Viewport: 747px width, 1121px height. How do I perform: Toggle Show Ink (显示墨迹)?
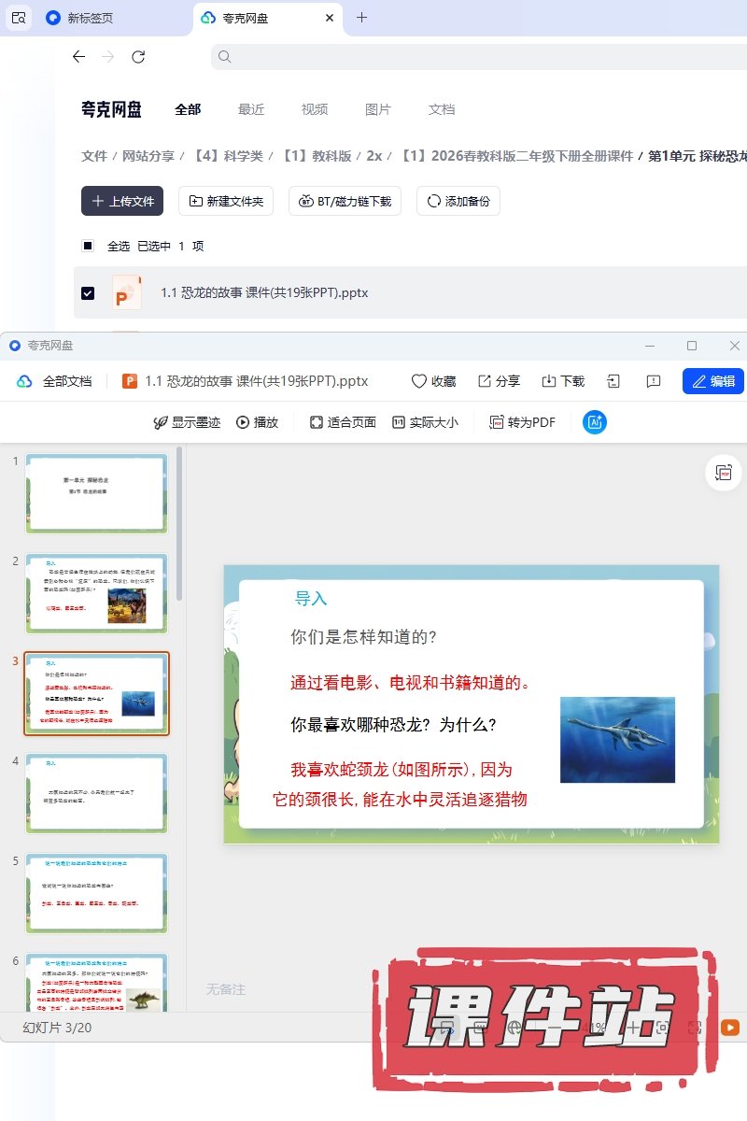coord(187,422)
